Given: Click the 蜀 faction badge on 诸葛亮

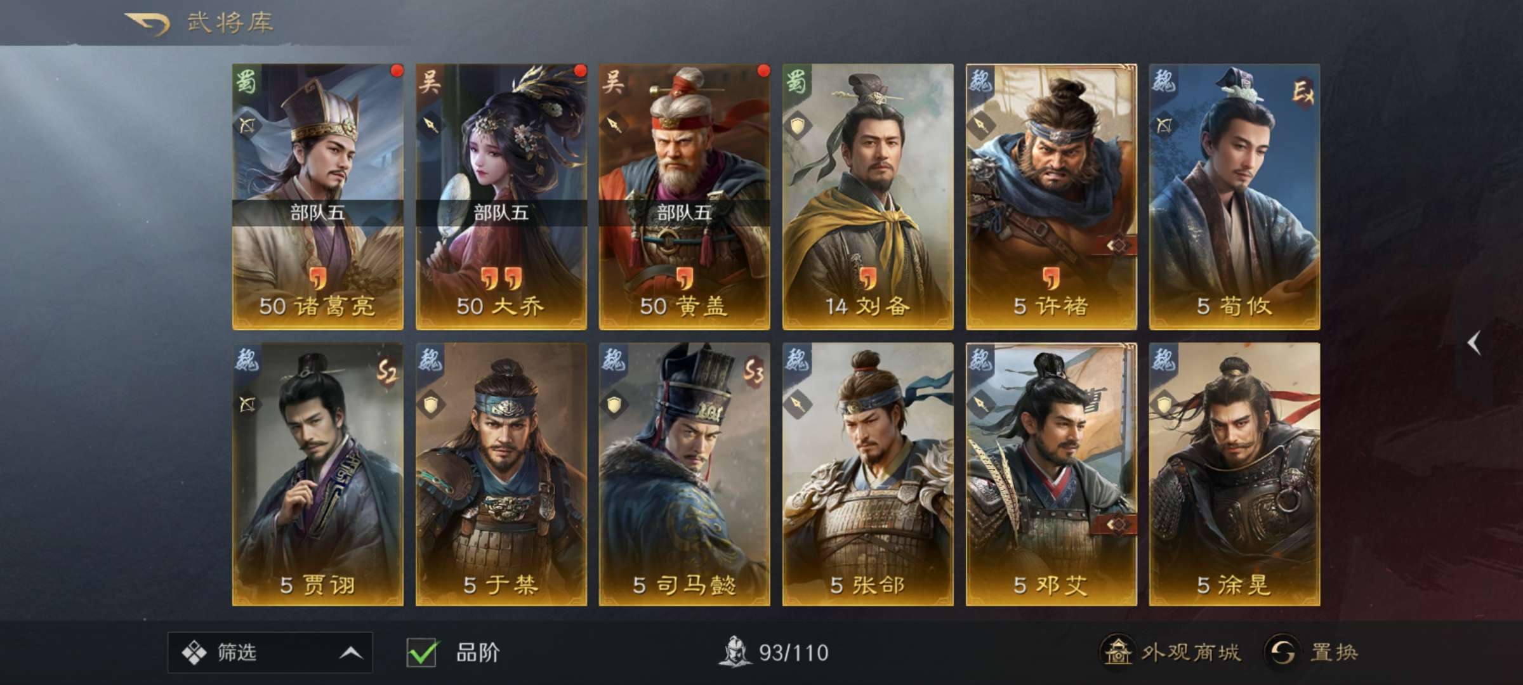Looking at the screenshot, I should (x=246, y=81).
